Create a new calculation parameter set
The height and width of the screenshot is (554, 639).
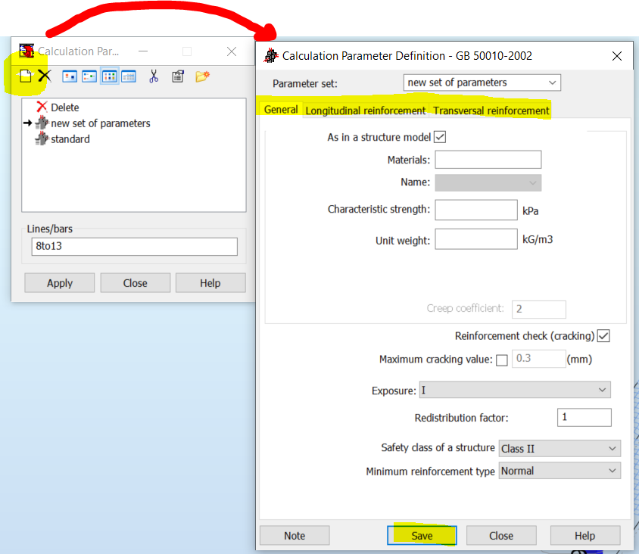coord(26,76)
